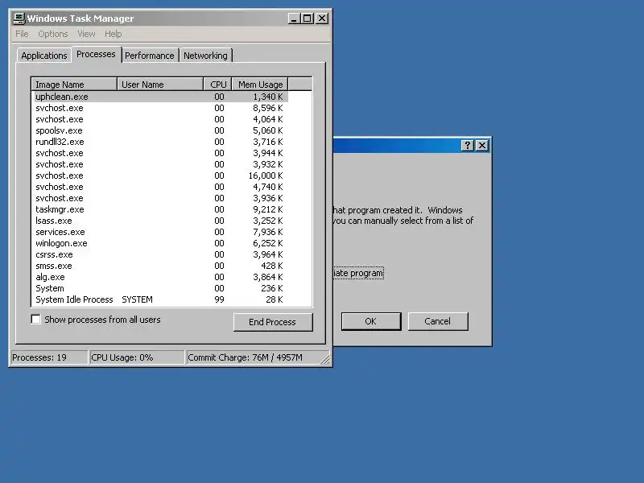Select svchost.exe using 8,596 K memory
Viewport: 644px width, 483px height.
[159, 108]
